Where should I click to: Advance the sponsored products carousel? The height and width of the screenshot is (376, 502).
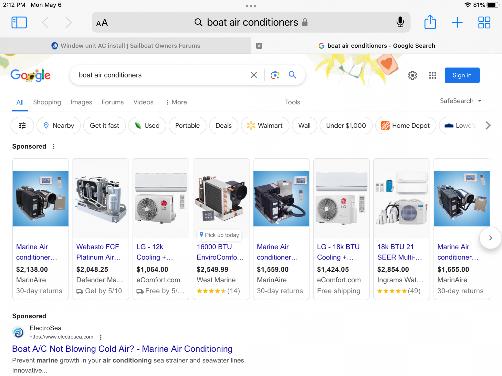coord(490,238)
